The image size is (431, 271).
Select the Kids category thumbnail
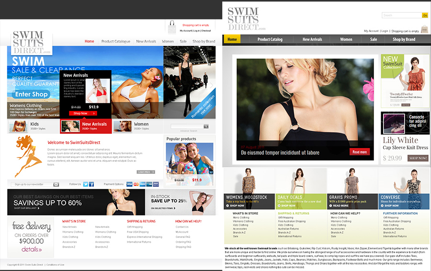click(x=18, y=126)
